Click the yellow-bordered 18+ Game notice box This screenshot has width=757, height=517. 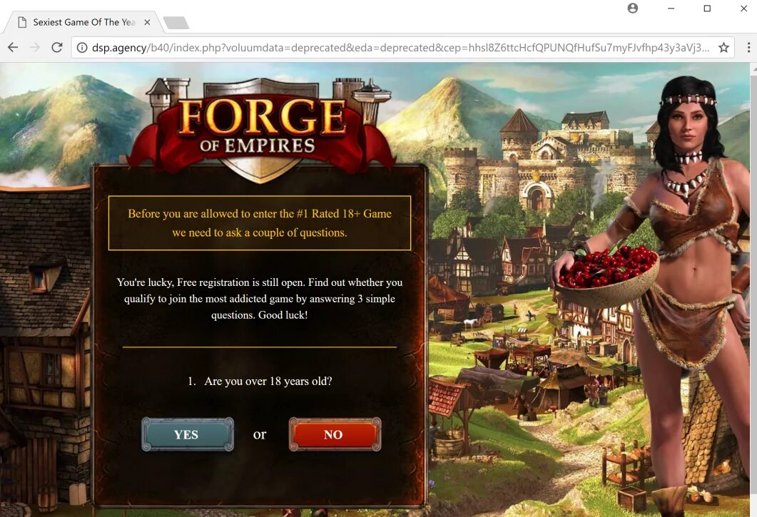tap(260, 223)
